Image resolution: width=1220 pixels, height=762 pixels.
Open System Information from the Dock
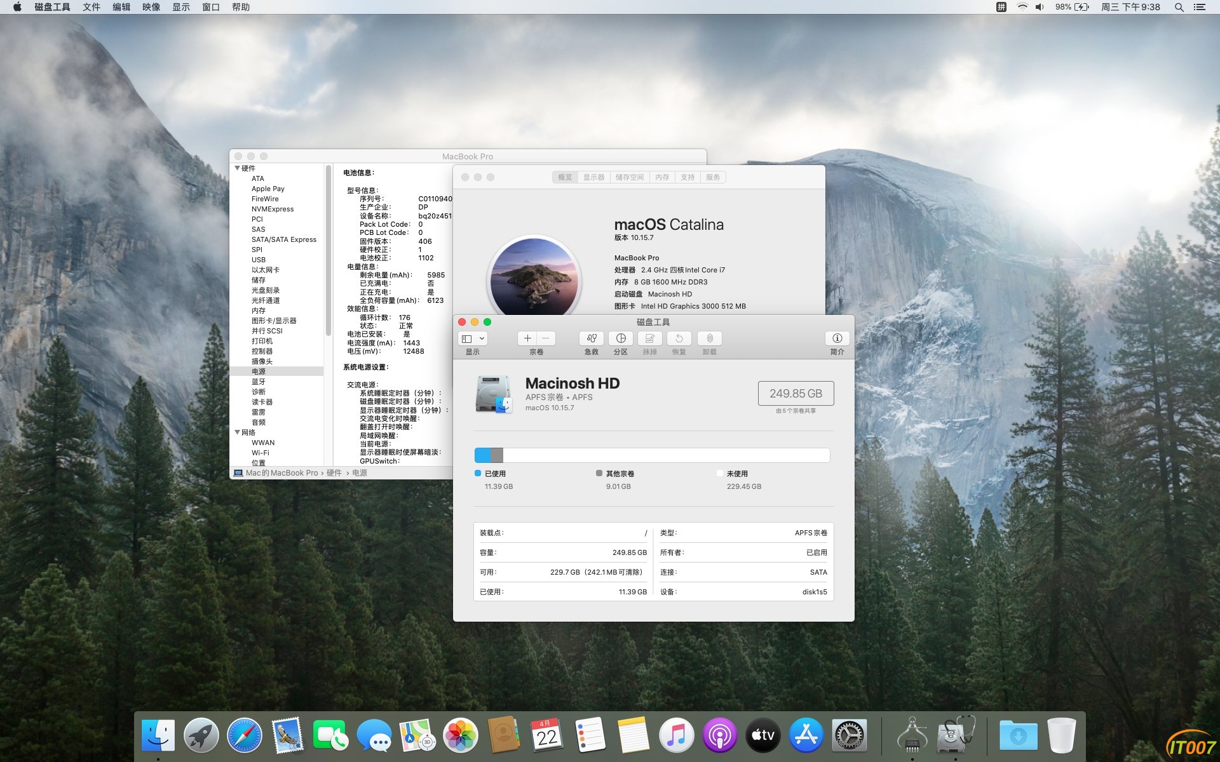[x=912, y=736]
